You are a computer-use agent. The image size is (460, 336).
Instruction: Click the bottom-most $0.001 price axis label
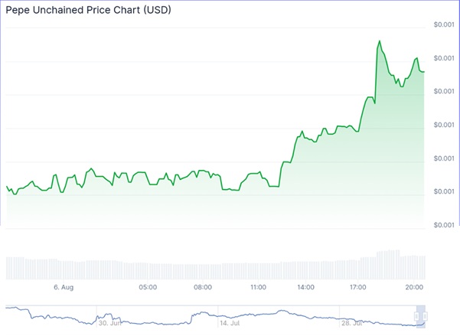442,225
